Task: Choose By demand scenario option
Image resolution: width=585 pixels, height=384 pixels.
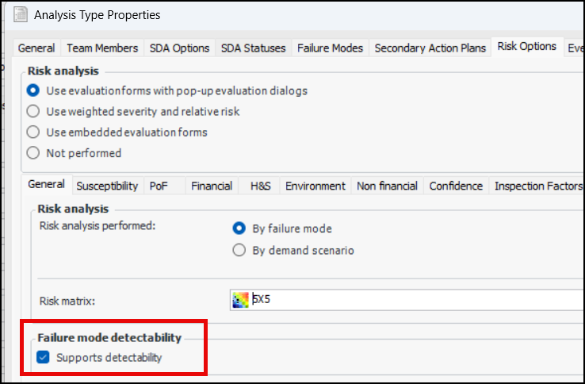Action: (239, 250)
